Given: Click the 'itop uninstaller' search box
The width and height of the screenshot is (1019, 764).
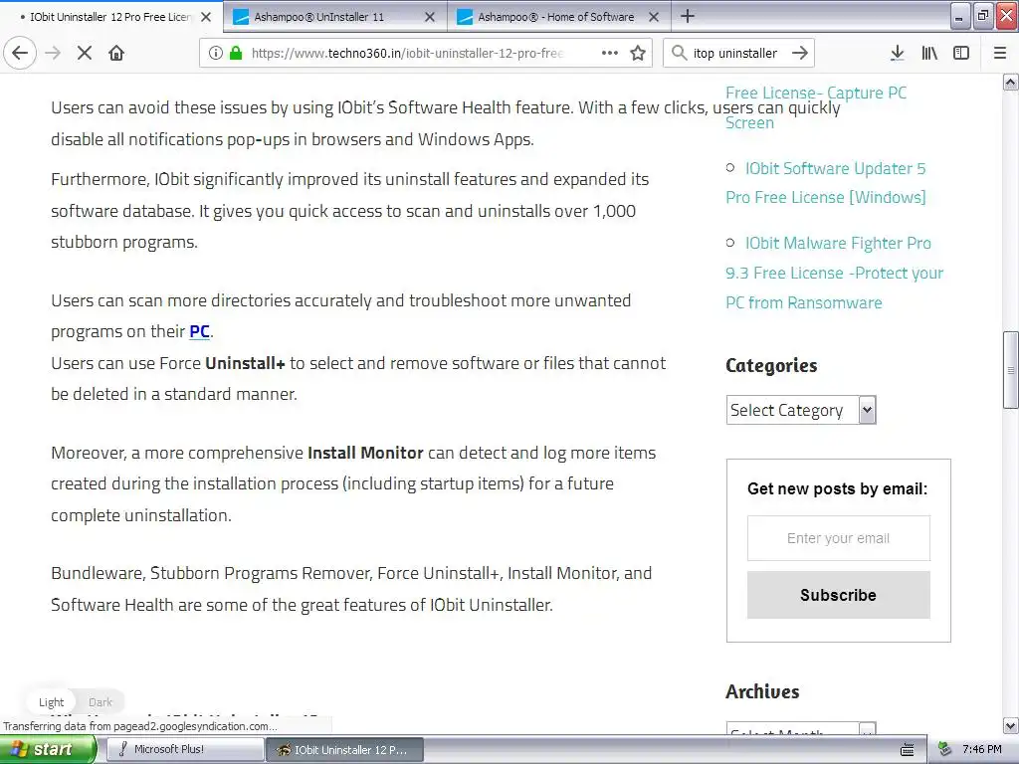Looking at the screenshot, I should coord(735,53).
